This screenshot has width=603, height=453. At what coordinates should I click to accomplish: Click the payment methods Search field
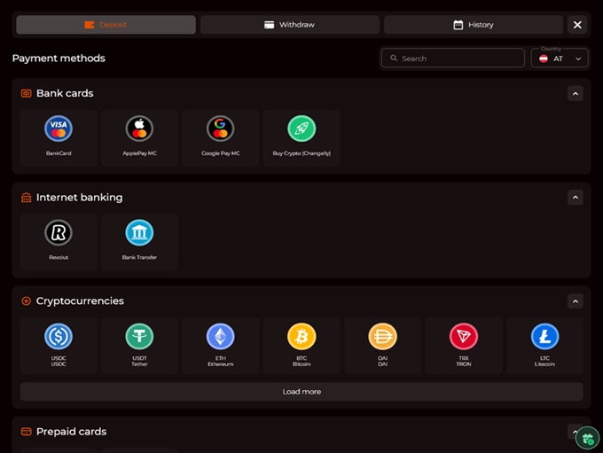click(452, 59)
